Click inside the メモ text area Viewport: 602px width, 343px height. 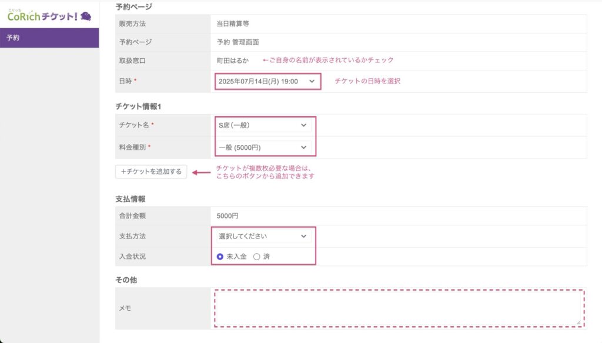coord(397,308)
